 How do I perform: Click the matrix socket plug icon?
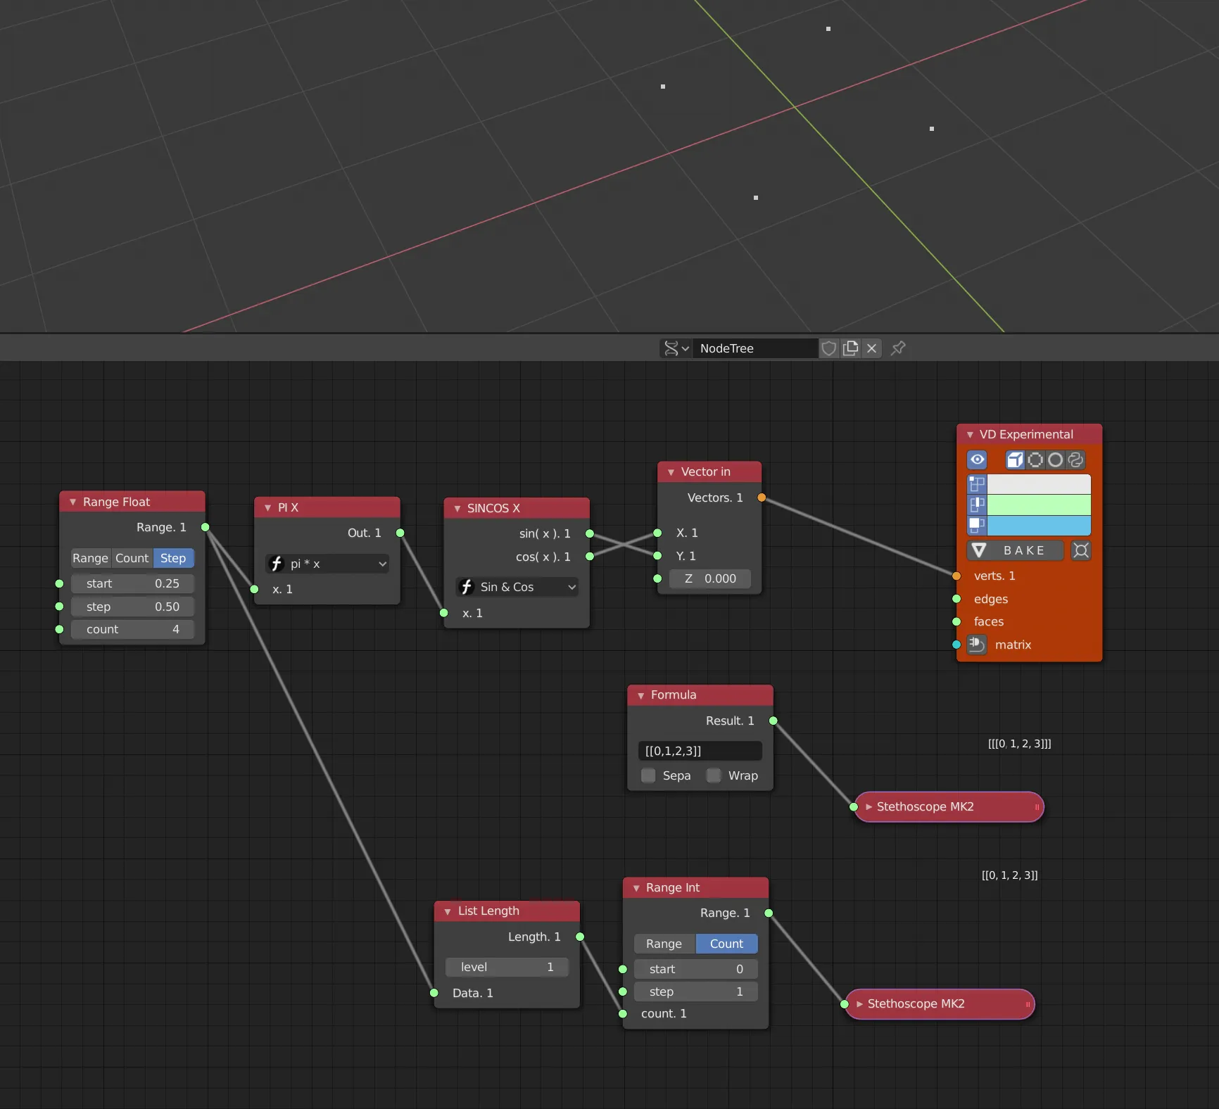point(976,645)
